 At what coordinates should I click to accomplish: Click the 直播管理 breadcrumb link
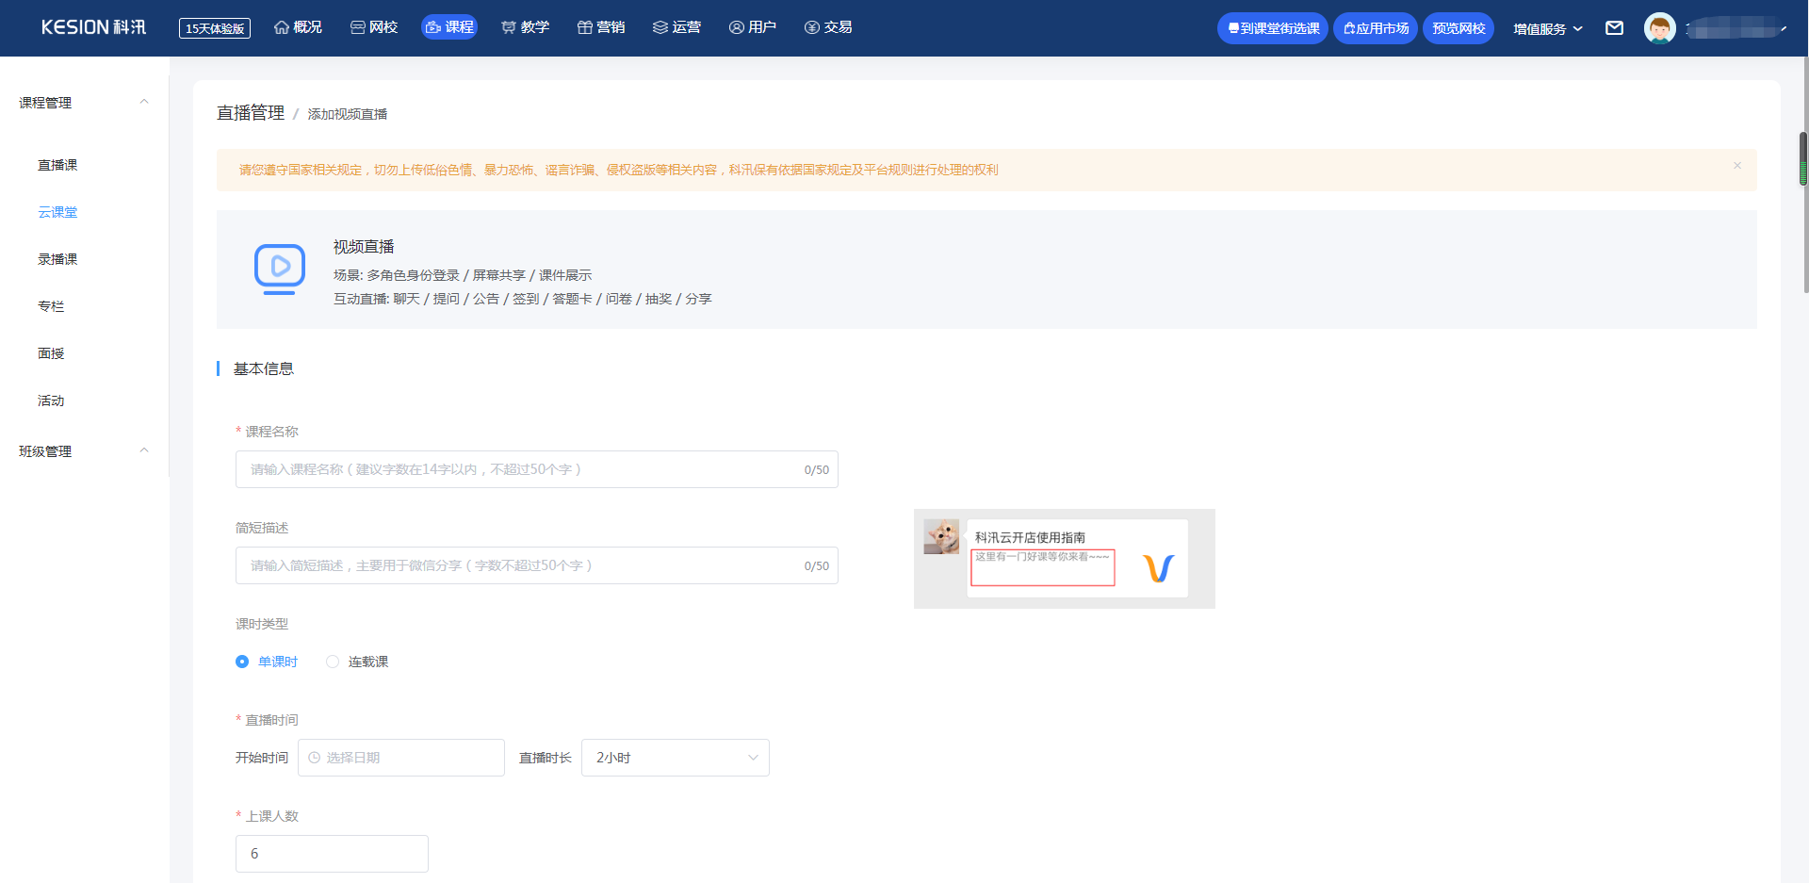(251, 113)
